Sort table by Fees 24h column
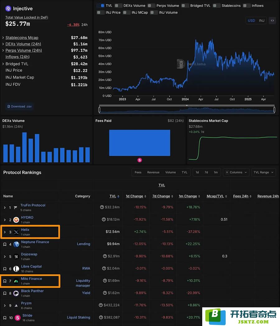 click(x=242, y=196)
